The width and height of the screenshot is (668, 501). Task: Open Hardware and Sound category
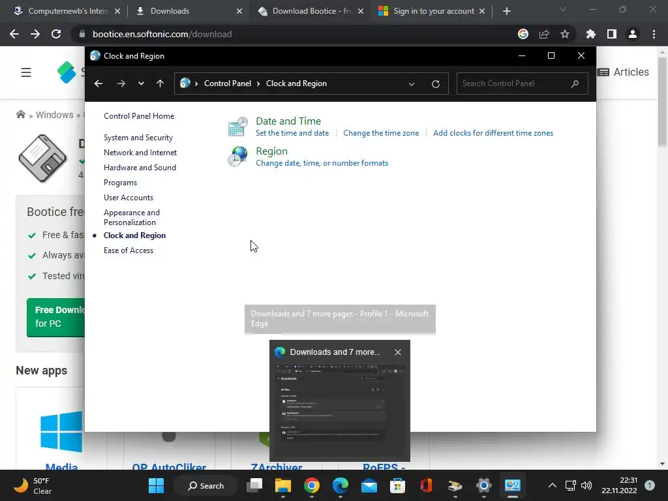(140, 168)
